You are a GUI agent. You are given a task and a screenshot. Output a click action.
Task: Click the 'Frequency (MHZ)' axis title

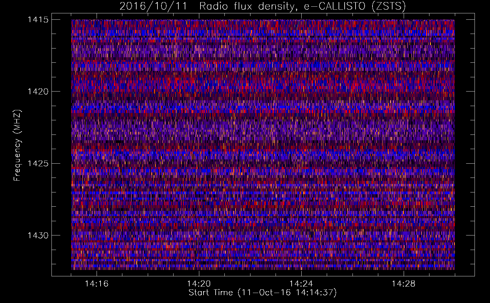(17, 145)
